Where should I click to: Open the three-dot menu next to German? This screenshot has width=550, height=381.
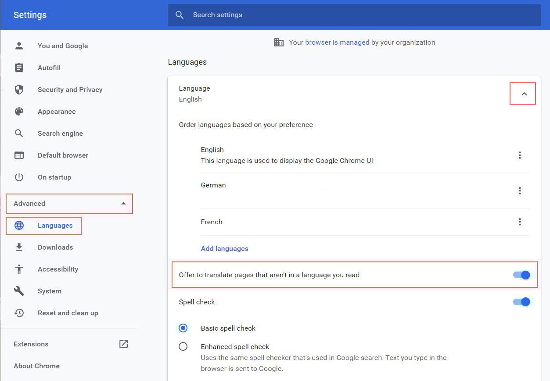click(x=520, y=190)
